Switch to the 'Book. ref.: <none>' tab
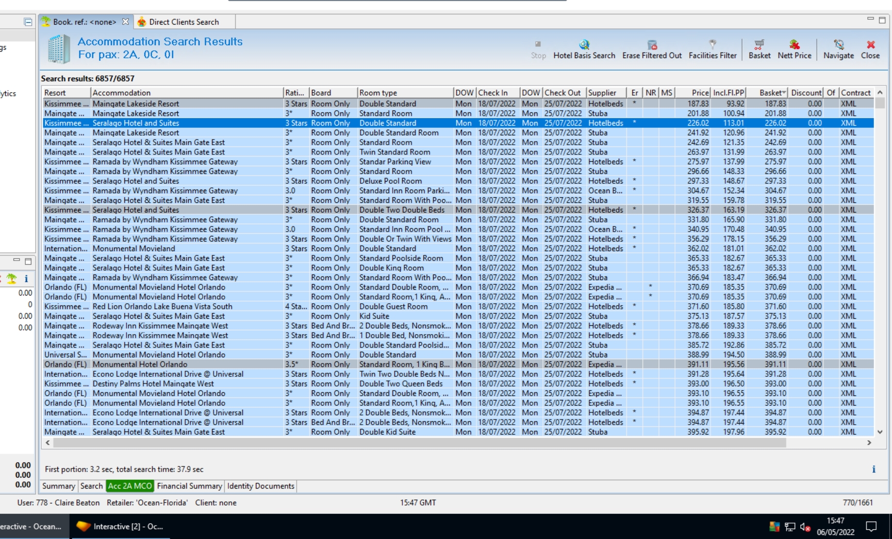 point(85,22)
